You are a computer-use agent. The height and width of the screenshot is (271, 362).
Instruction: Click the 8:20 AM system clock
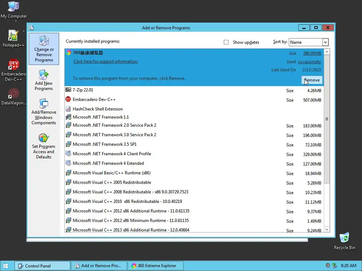348,265
